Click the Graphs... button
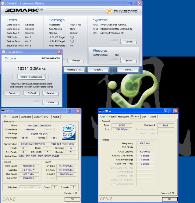 click(x=99, y=70)
